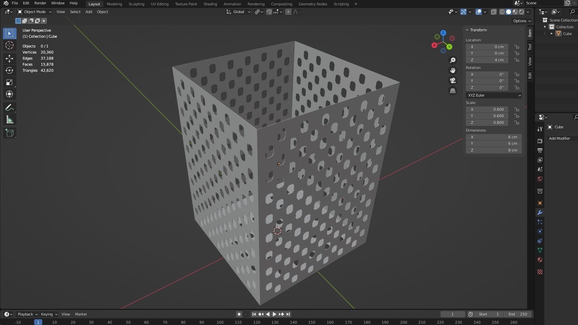
Task: Select the Scale tool
Action: 9,82
